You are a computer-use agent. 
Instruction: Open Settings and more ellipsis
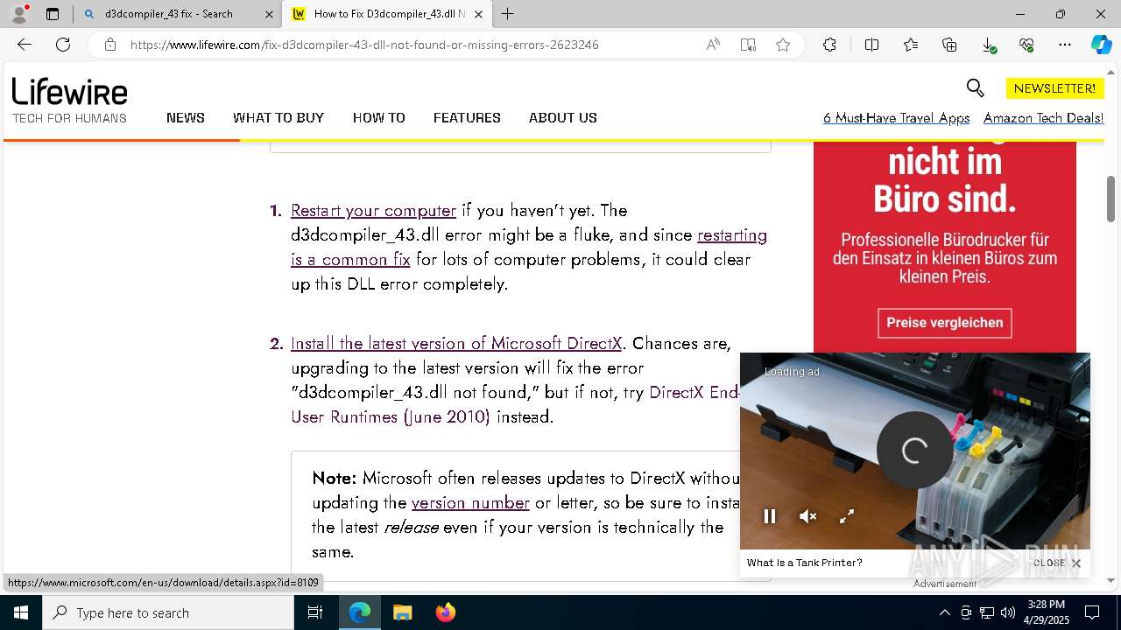(1065, 45)
